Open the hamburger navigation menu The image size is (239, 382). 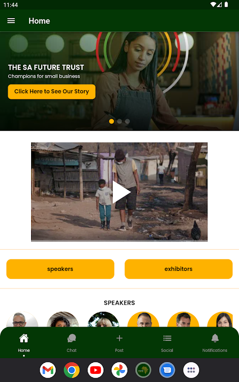(x=11, y=21)
